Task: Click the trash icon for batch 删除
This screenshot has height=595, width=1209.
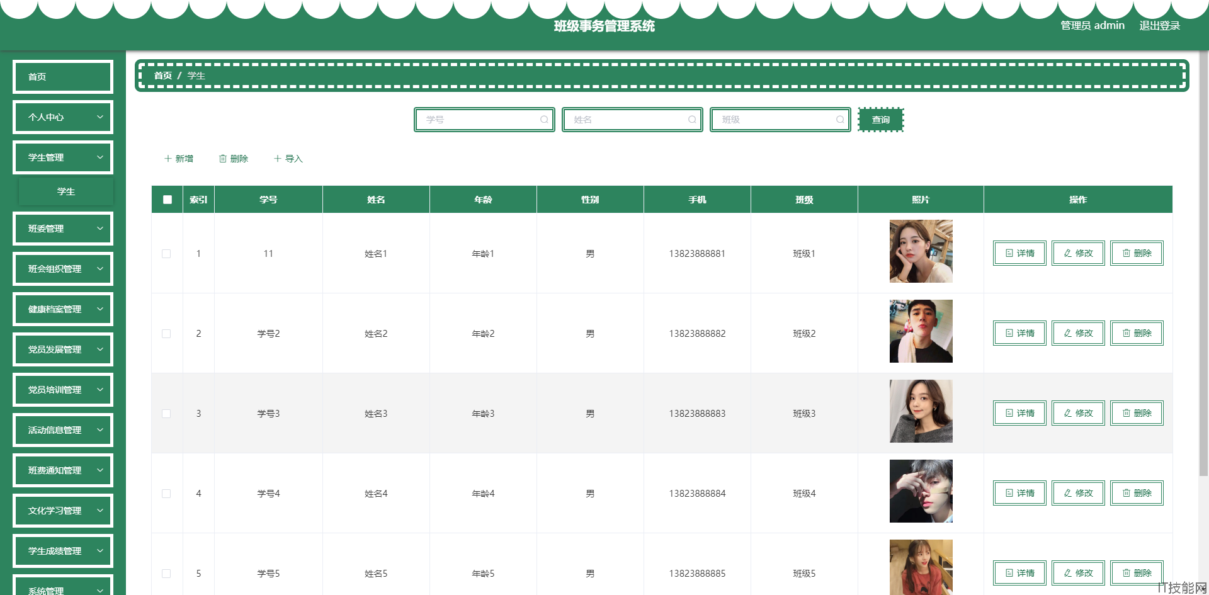Action: tap(223, 159)
